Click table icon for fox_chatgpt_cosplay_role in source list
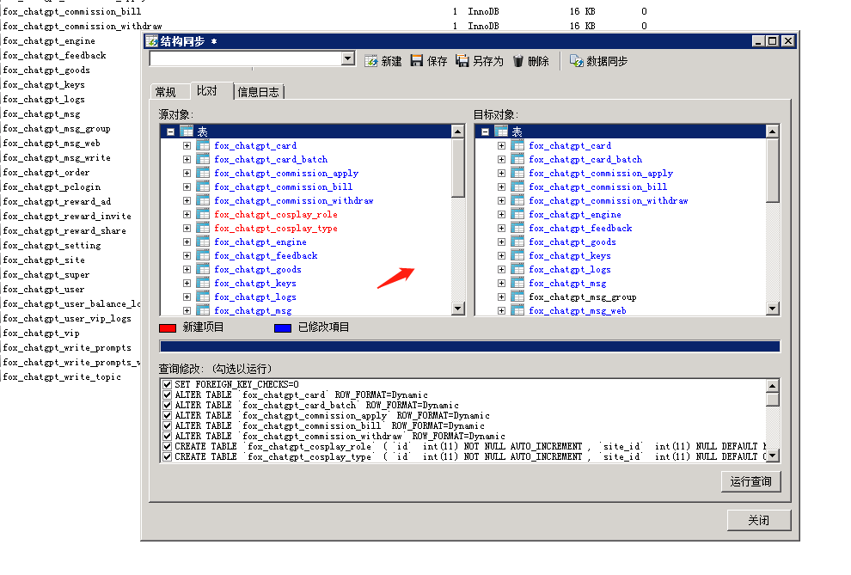The height and width of the screenshot is (575, 851). click(x=203, y=215)
